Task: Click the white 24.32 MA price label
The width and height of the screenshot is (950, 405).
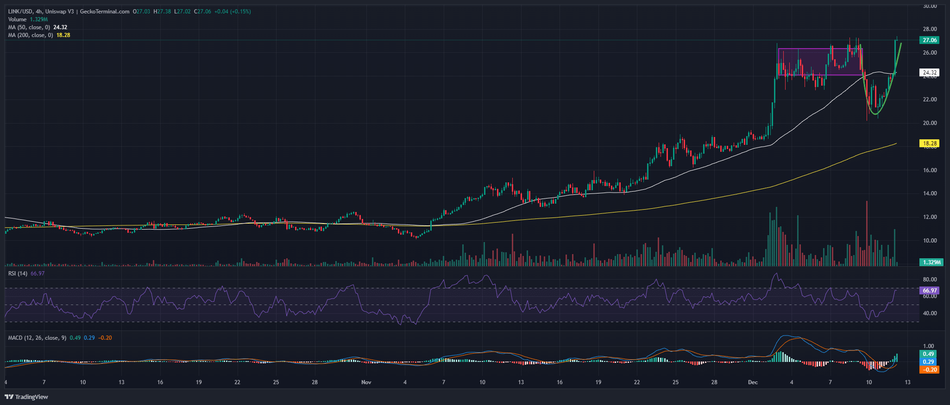Action: click(x=930, y=73)
